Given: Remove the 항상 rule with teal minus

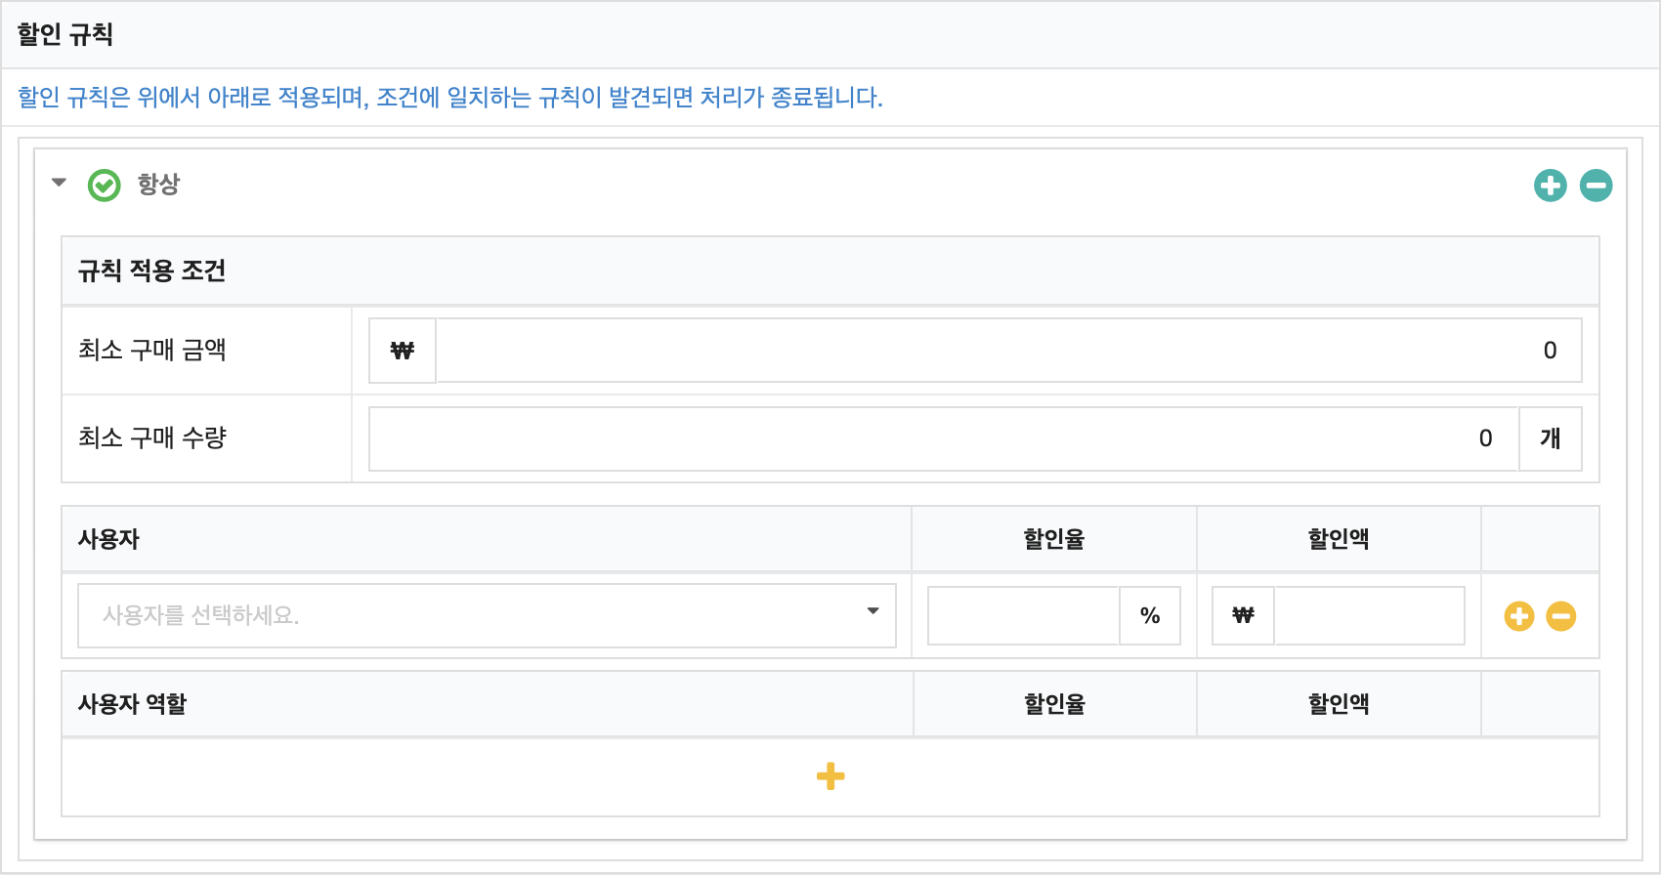Looking at the screenshot, I should pos(1597,186).
